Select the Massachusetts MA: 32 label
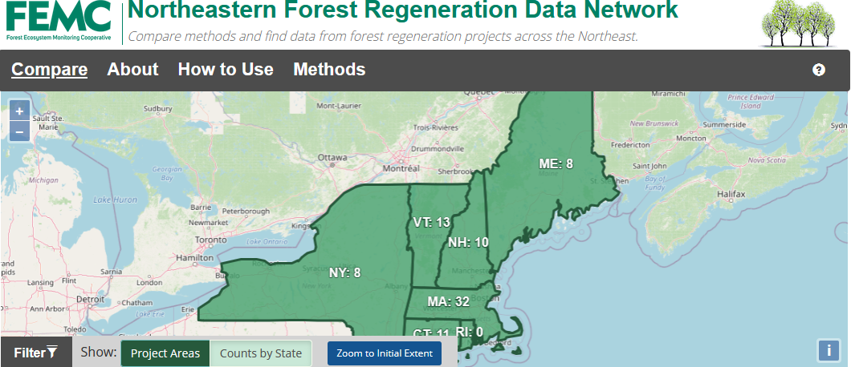The height and width of the screenshot is (367, 851). click(x=448, y=302)
